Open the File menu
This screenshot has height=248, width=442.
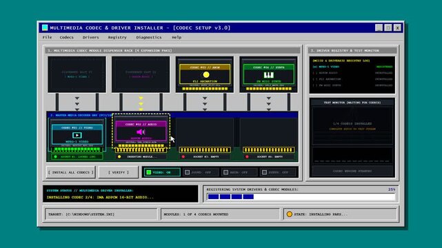tap(47, 37)
